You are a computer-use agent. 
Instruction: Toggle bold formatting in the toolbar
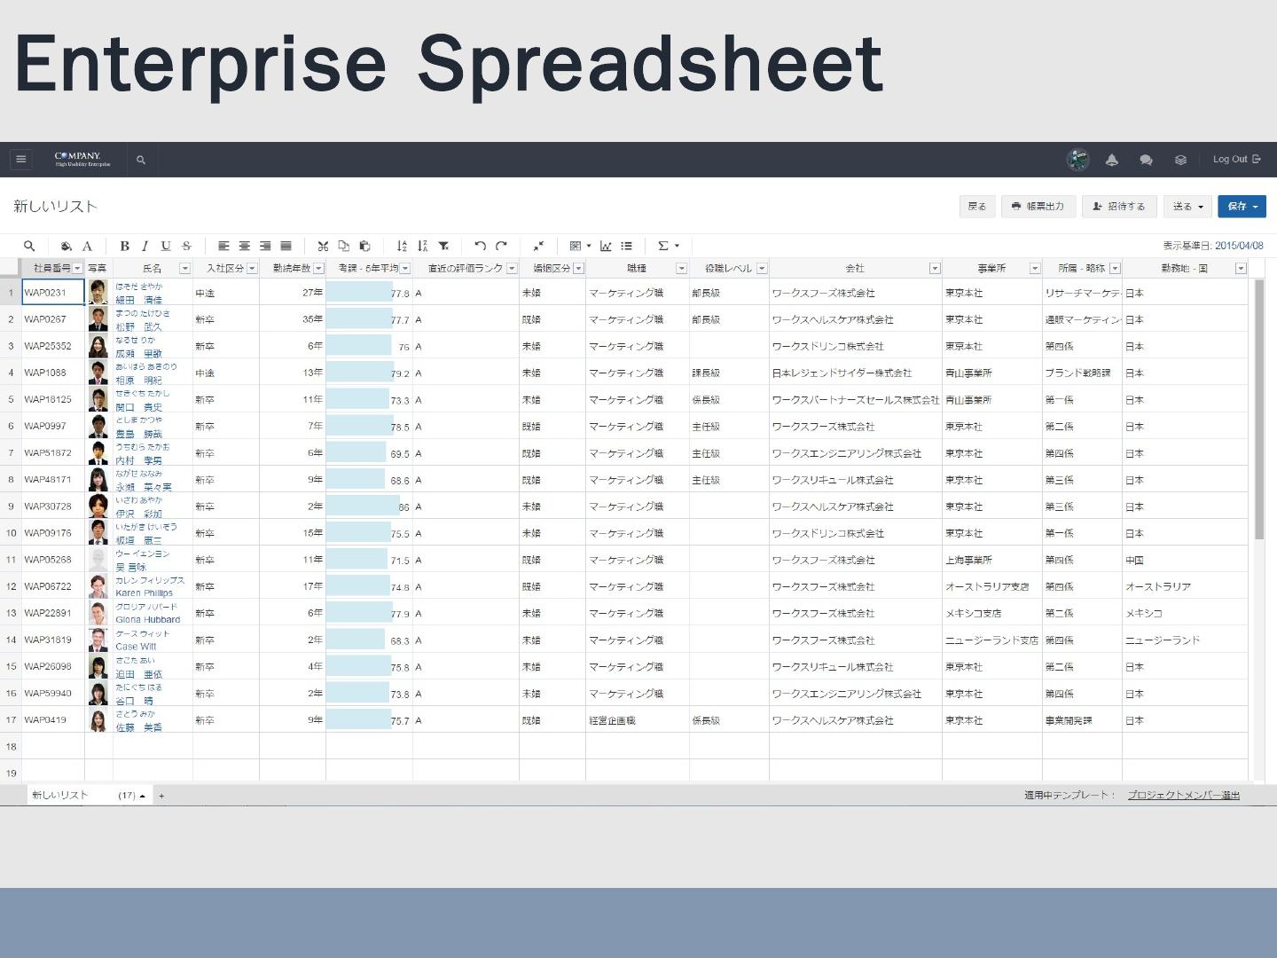(x=124, y=246)
